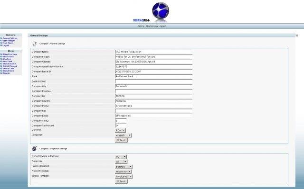304x189 pixels.
Task: Click into the Company Slogan field
Action: coord(153,57)
